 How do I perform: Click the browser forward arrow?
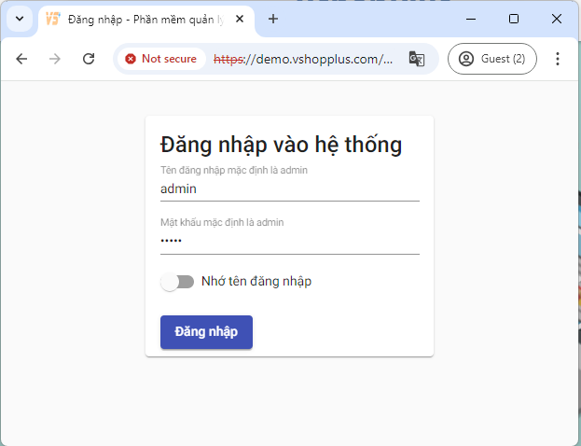55,59
